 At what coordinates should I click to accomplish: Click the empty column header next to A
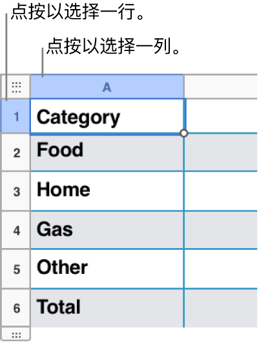pos(221,87)
